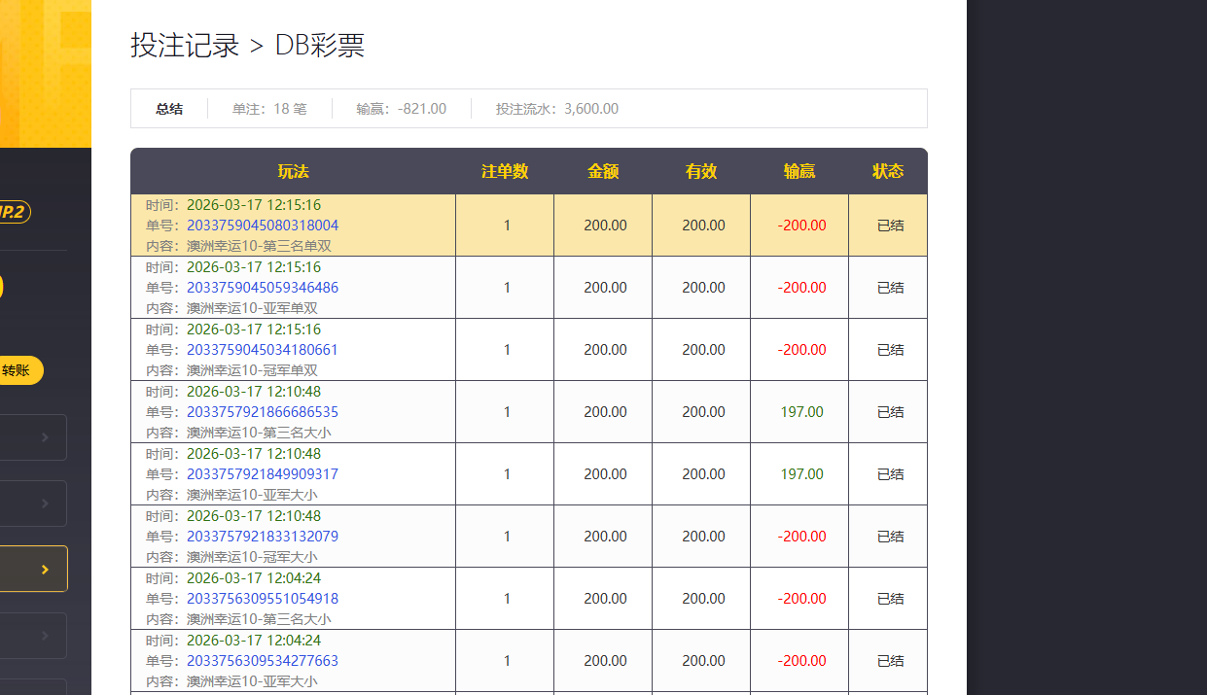Open order number 2033757921849909317
Screen dimensions: 1207x695
pyautogui.click(x=262, y=474)
